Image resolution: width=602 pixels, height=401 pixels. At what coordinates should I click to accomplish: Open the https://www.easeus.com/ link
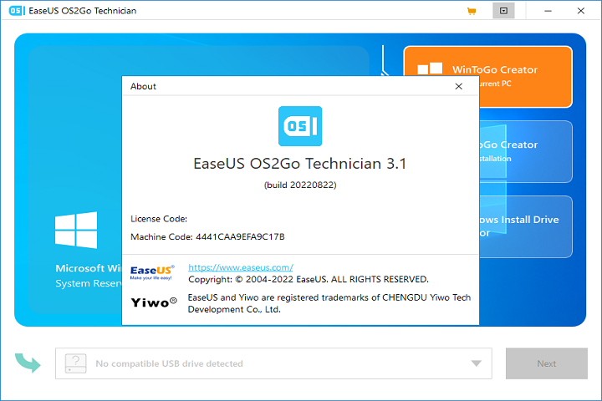pyautogui.click(x=241, y=267)
